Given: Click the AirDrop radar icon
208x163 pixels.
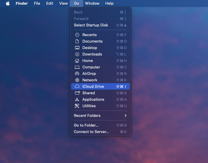Looking at the screenshot, I should tap(77, 73).
